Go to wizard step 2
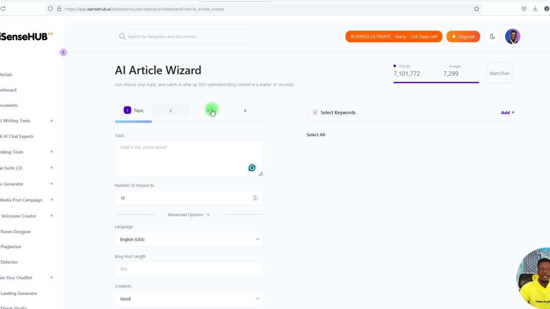Image resolution: width=550 pixels, height=309 pixels. point(171,110)
